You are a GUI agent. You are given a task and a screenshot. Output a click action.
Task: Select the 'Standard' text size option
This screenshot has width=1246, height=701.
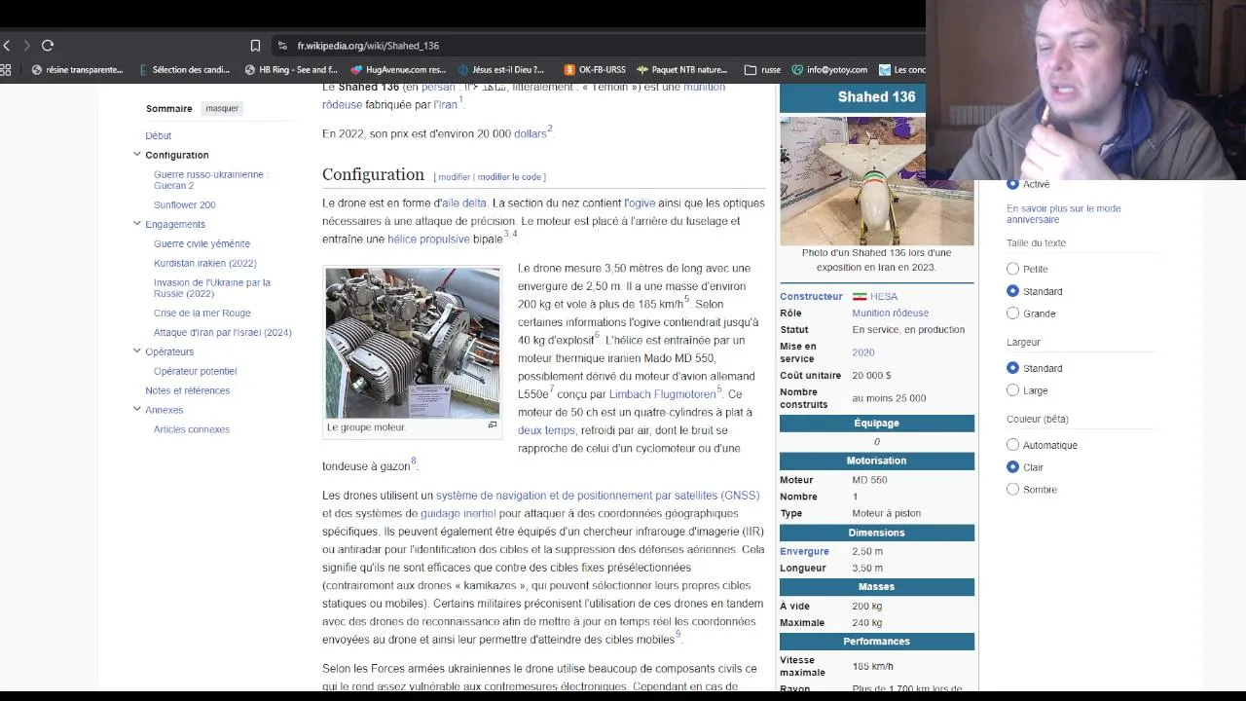(1013, 291)
